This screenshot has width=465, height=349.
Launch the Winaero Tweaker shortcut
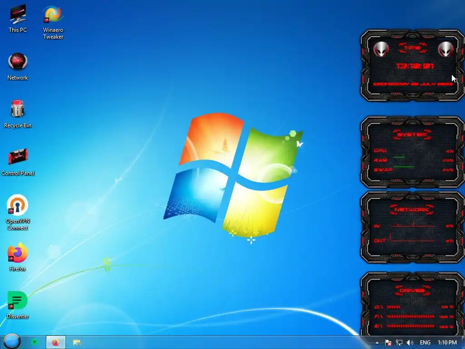point(53,22)
